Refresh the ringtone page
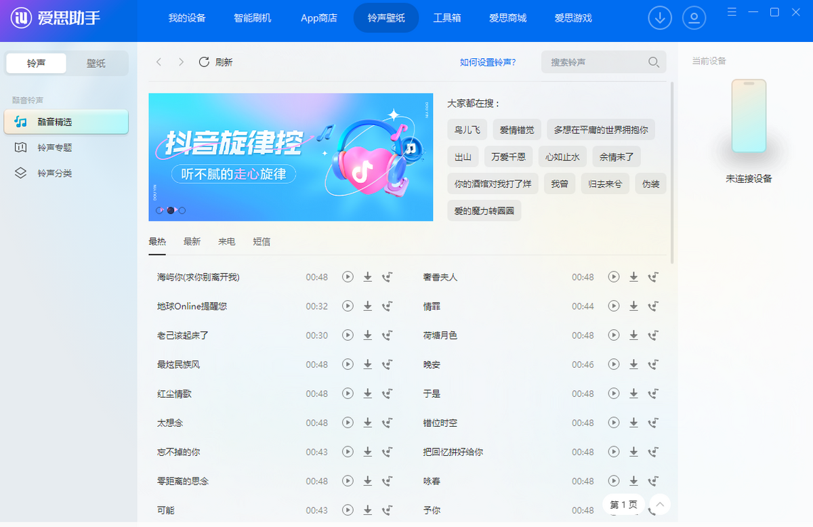 (215, 62)
